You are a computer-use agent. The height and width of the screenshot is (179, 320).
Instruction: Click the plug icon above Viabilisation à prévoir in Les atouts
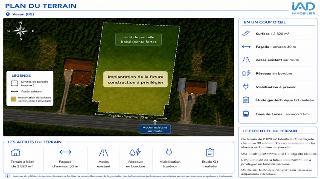pos(169,152)
